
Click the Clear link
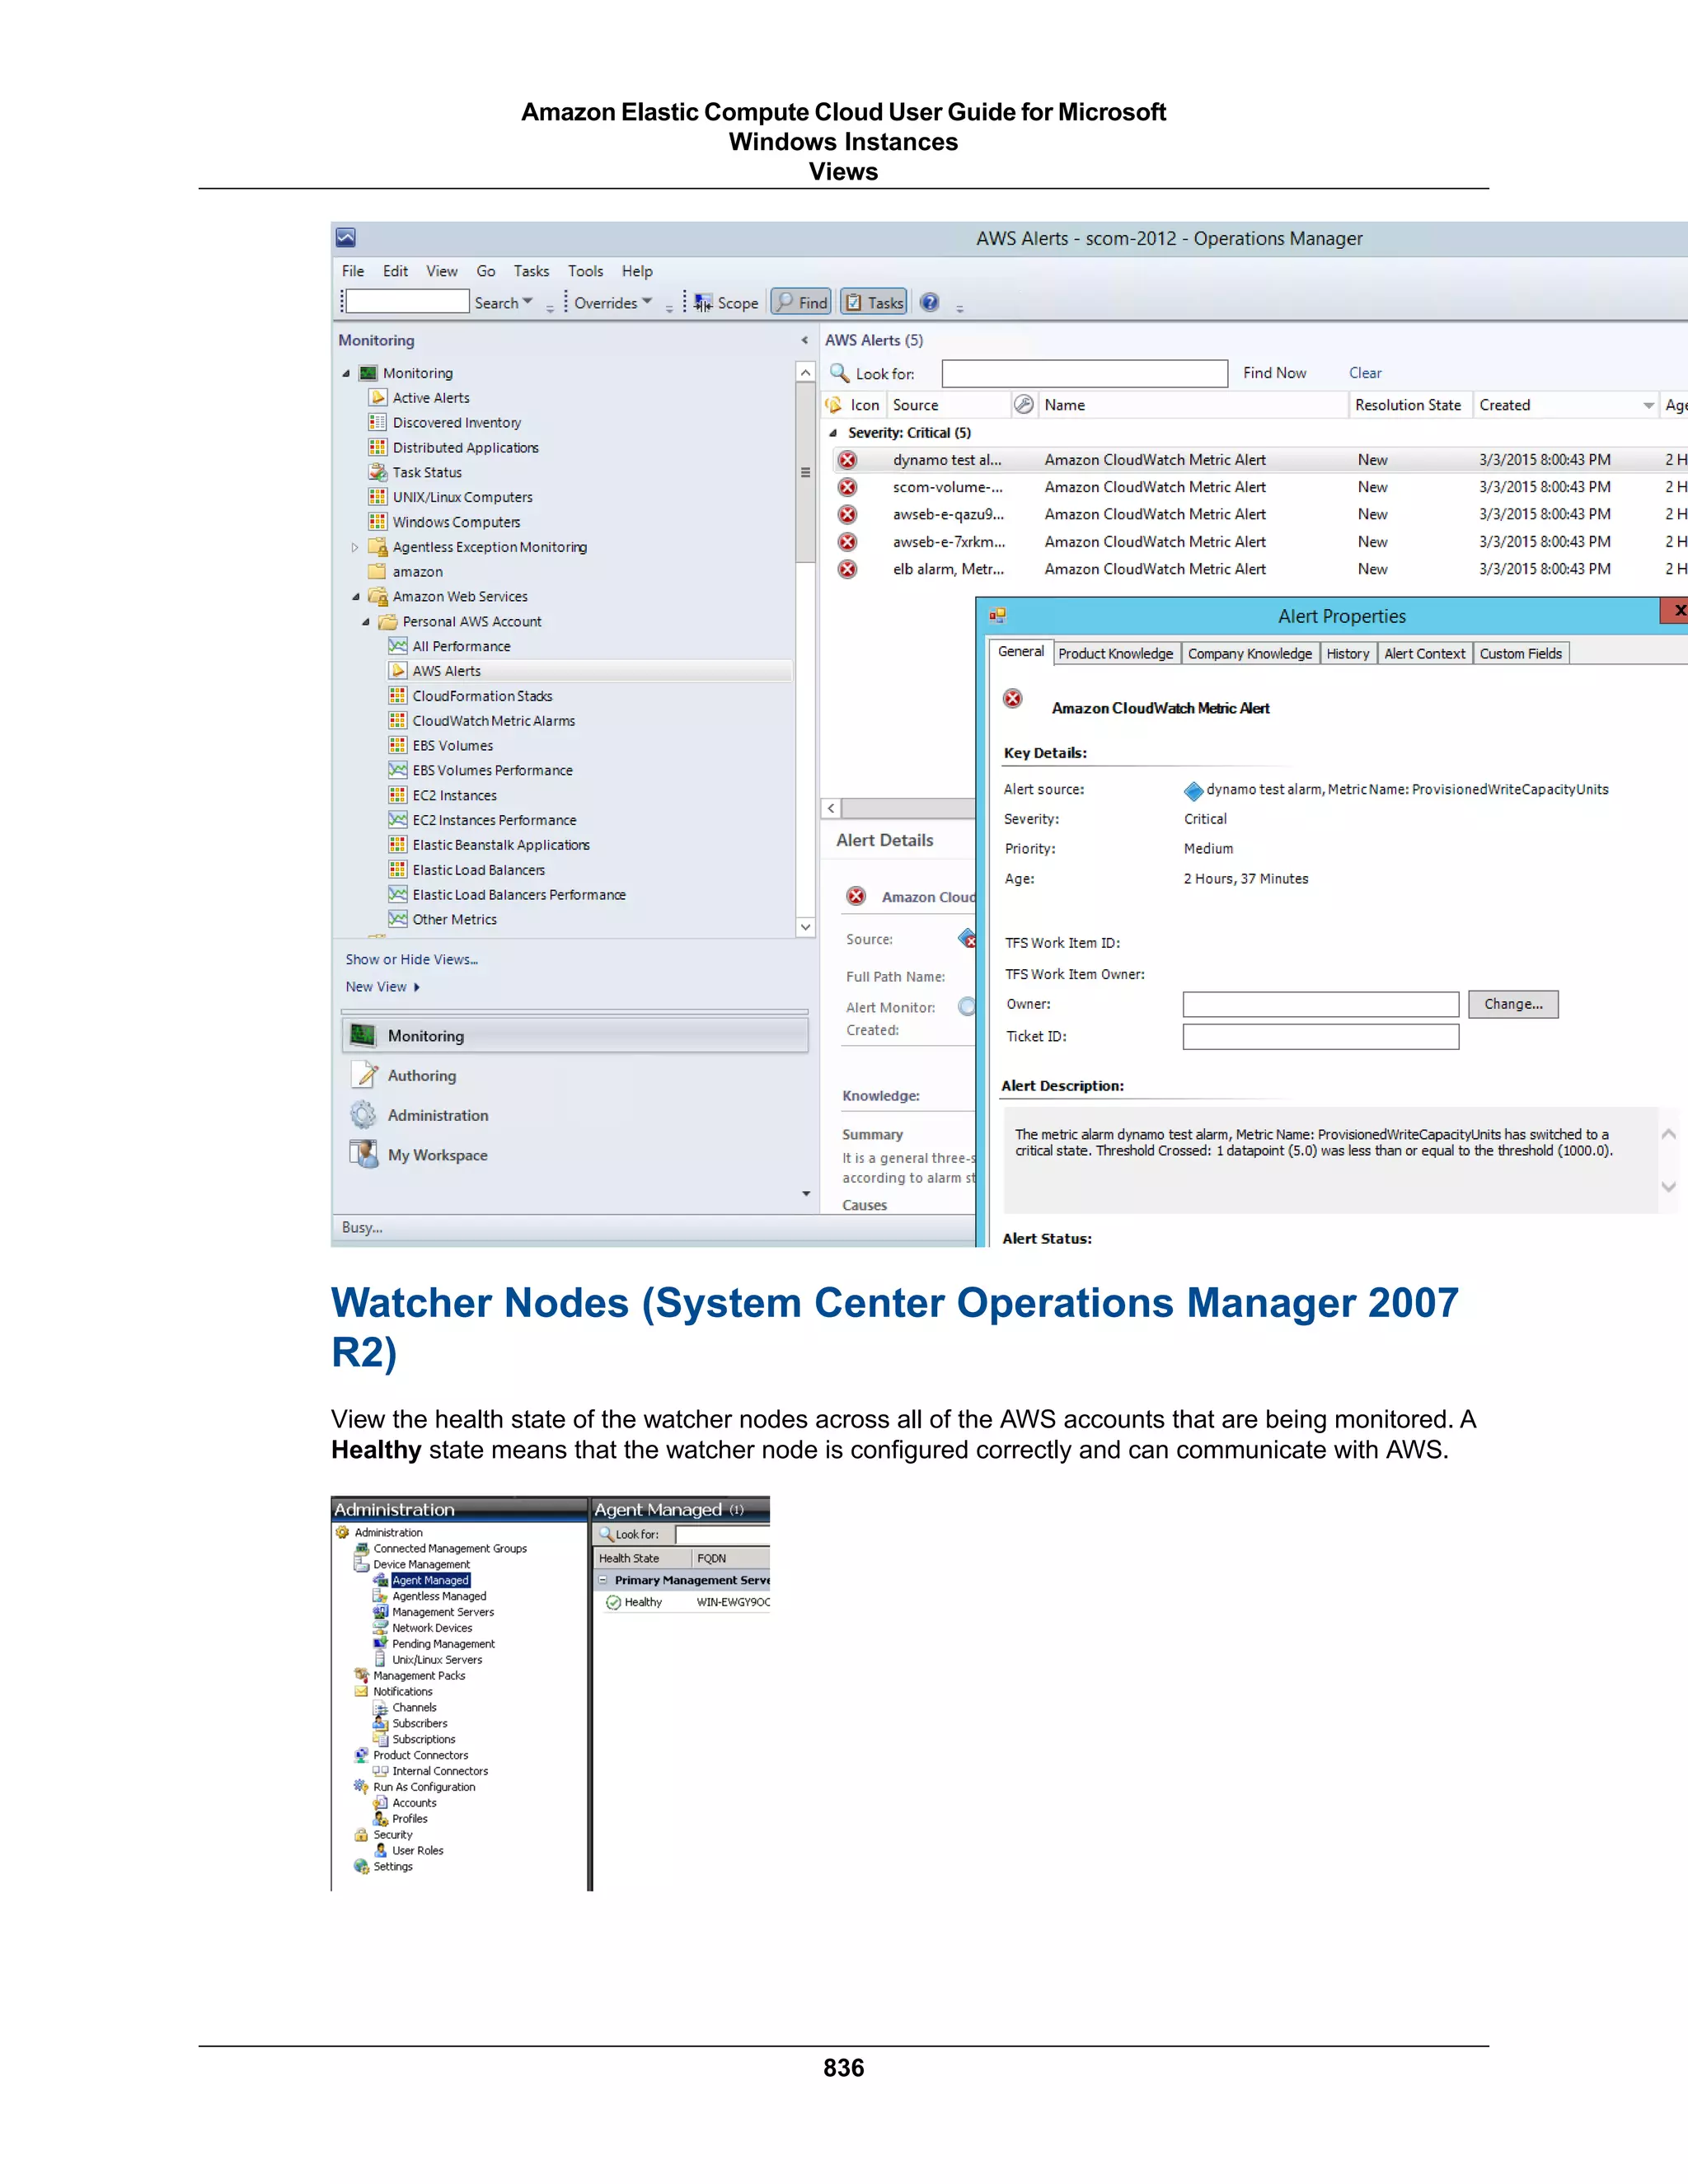pos(1365,373)
